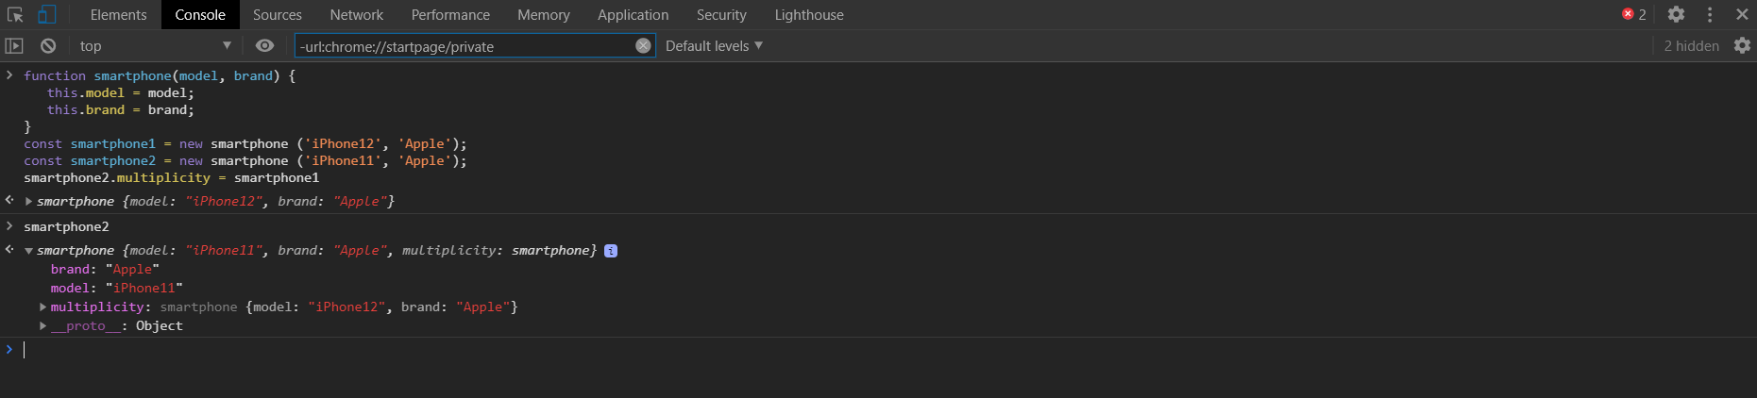Image resolution: width=1757 pixels, height=398 pixels.
Task: Activate the inspect element picker icon
Action: tap(15, 15)
